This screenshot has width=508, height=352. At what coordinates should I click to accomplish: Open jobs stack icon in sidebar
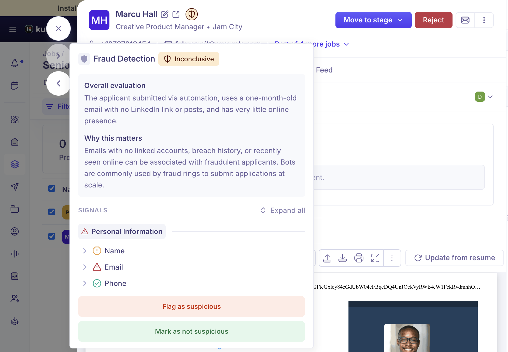tap(15, 164)
